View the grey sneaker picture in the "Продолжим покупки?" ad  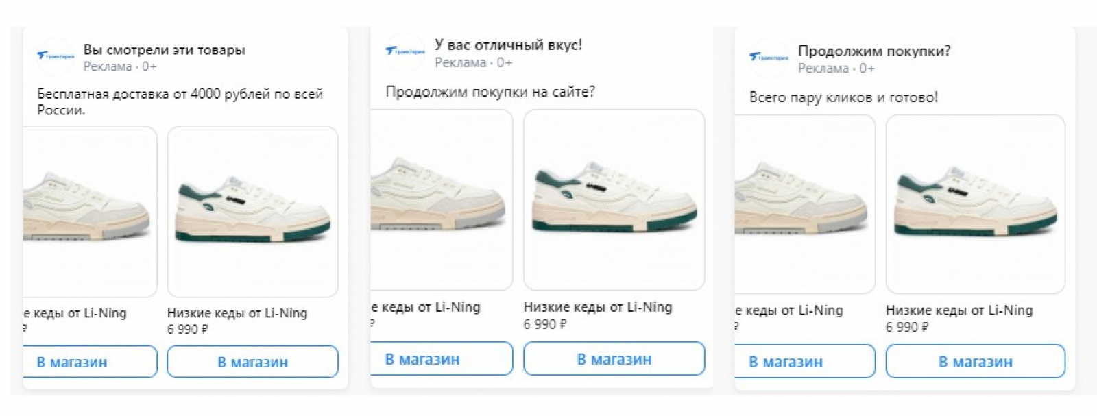(804, 204)
